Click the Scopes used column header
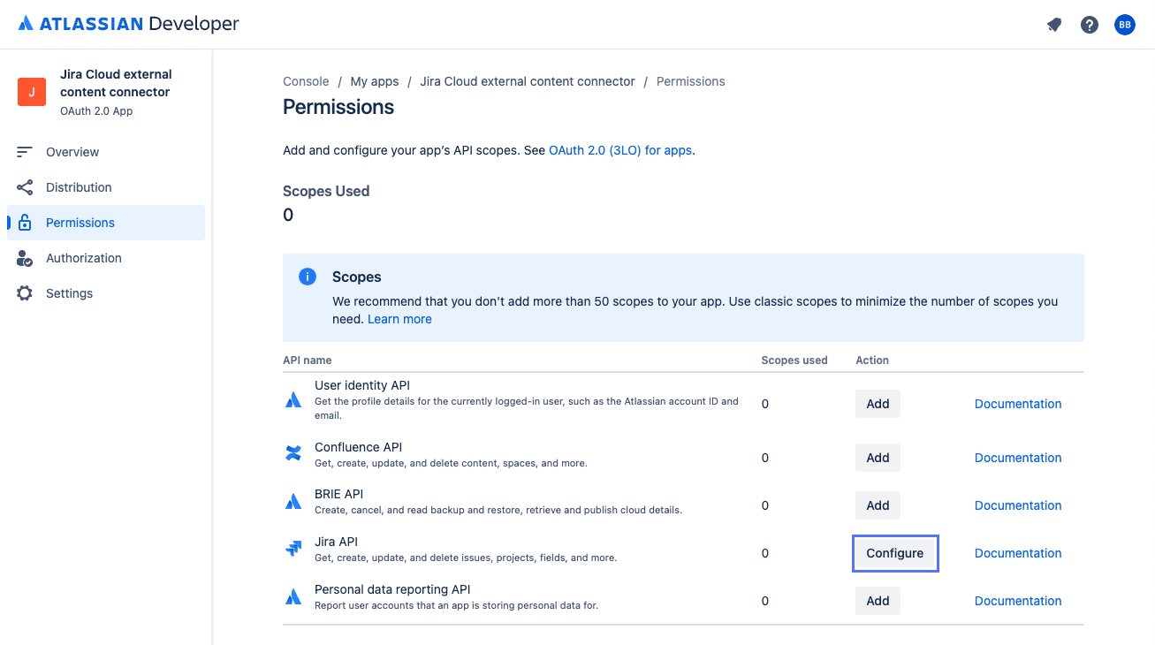The width and height of the screenshot is (1155, 645). point(794,360)
